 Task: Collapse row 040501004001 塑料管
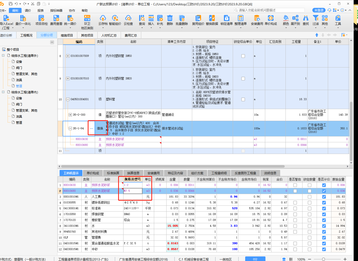coord(68,99)
